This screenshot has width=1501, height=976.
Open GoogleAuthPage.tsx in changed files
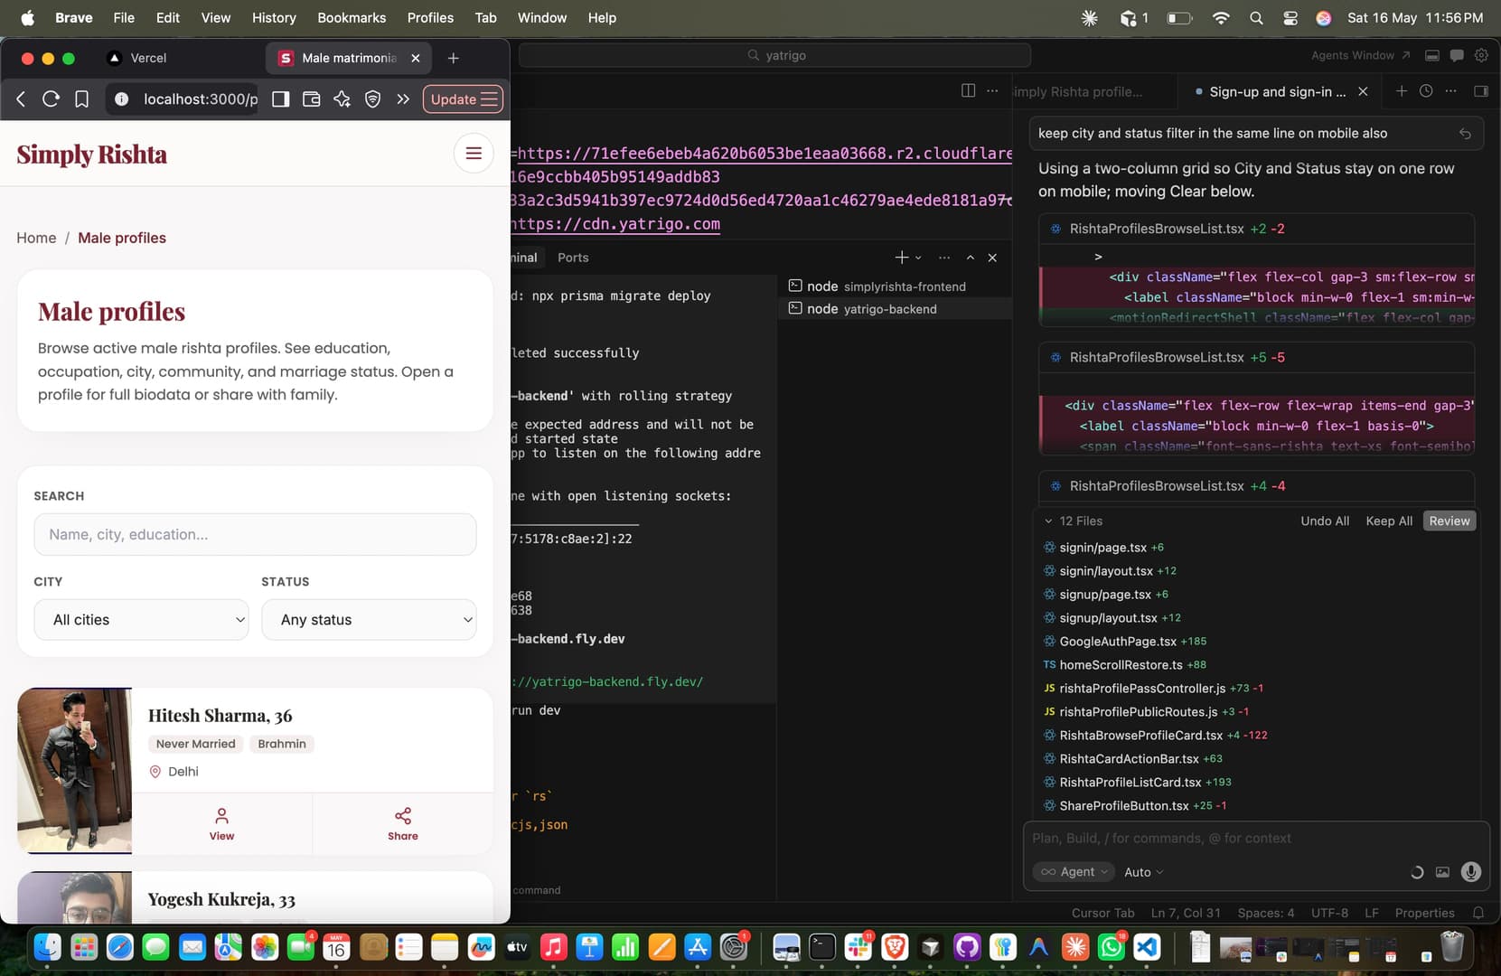[1118, 642]
